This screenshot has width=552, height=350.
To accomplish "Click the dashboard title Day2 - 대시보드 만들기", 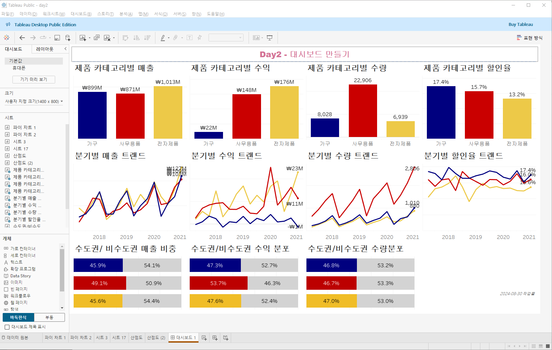I will coord(305,54).
